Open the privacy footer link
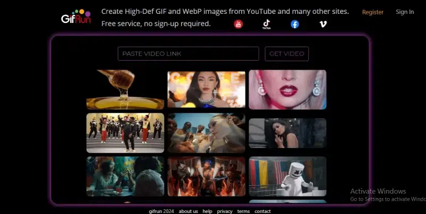The image size is (426, 214). click(225, 211)
